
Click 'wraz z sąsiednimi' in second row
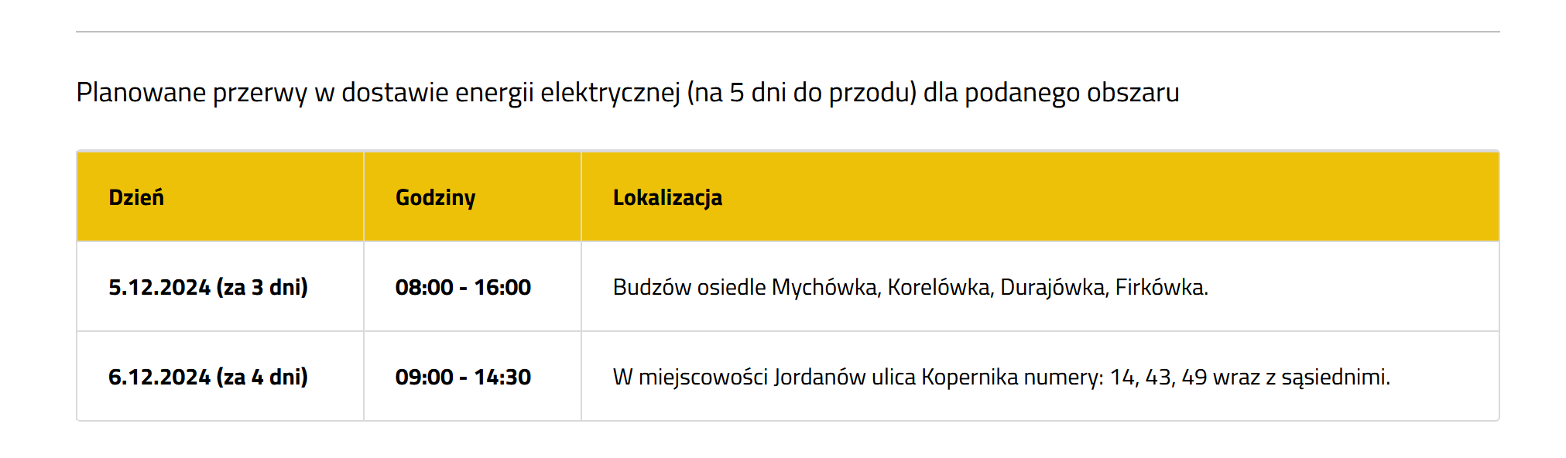[1301, 378]
